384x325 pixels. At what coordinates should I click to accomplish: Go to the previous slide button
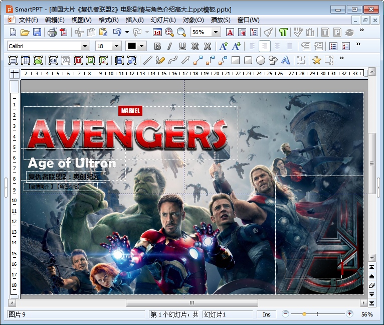(x=372, y=276)
